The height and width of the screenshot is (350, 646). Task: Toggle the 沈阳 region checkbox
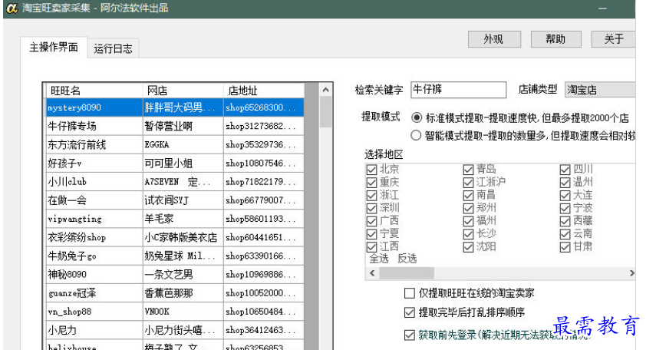[x=468, y=247]
